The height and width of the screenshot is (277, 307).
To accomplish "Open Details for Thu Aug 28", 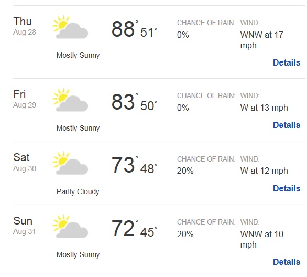I will coord(287,63).
